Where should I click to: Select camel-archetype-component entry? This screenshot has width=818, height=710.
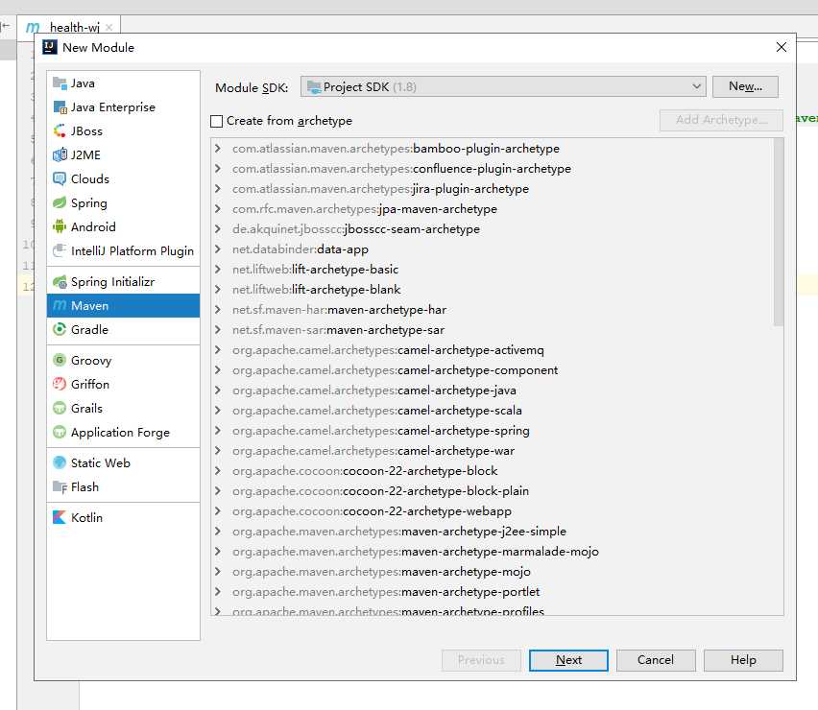395,370
